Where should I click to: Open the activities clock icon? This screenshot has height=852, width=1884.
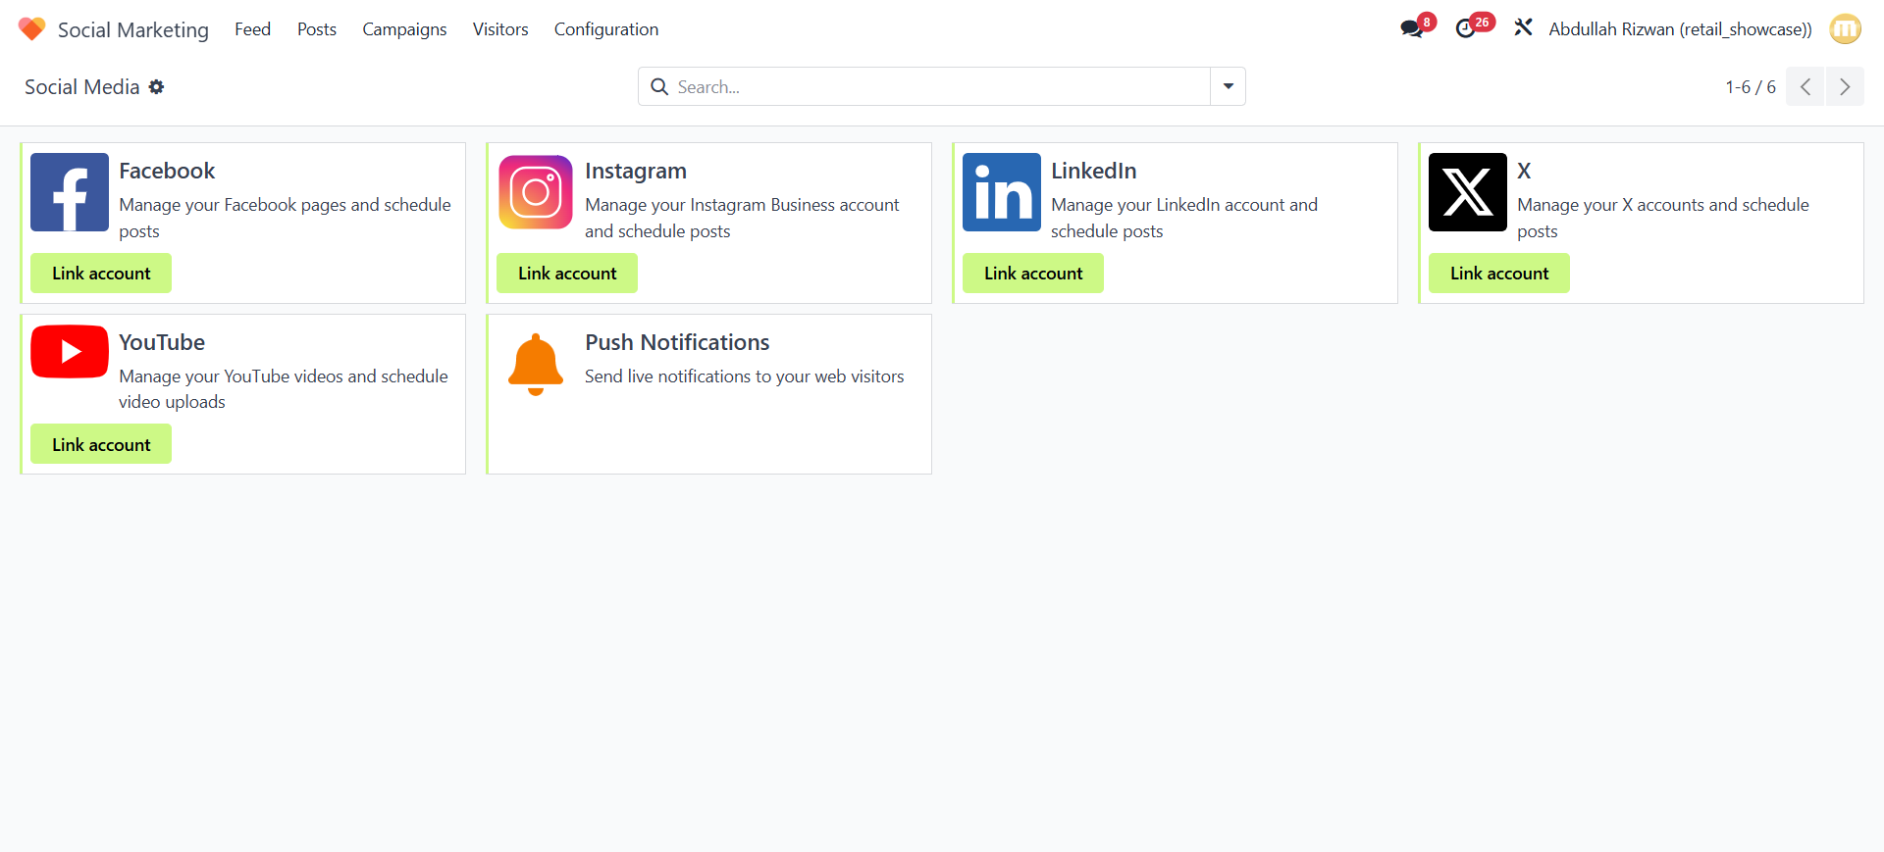click(x=1466, y=29)
